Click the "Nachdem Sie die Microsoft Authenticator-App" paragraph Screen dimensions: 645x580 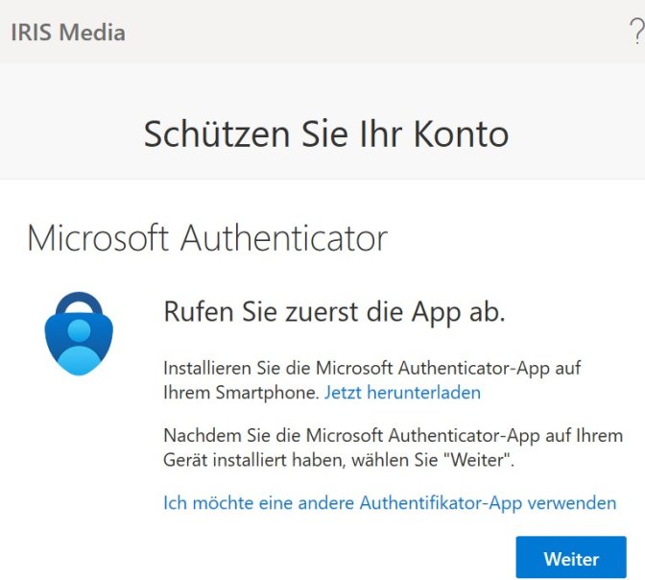[x=393, y=447]
